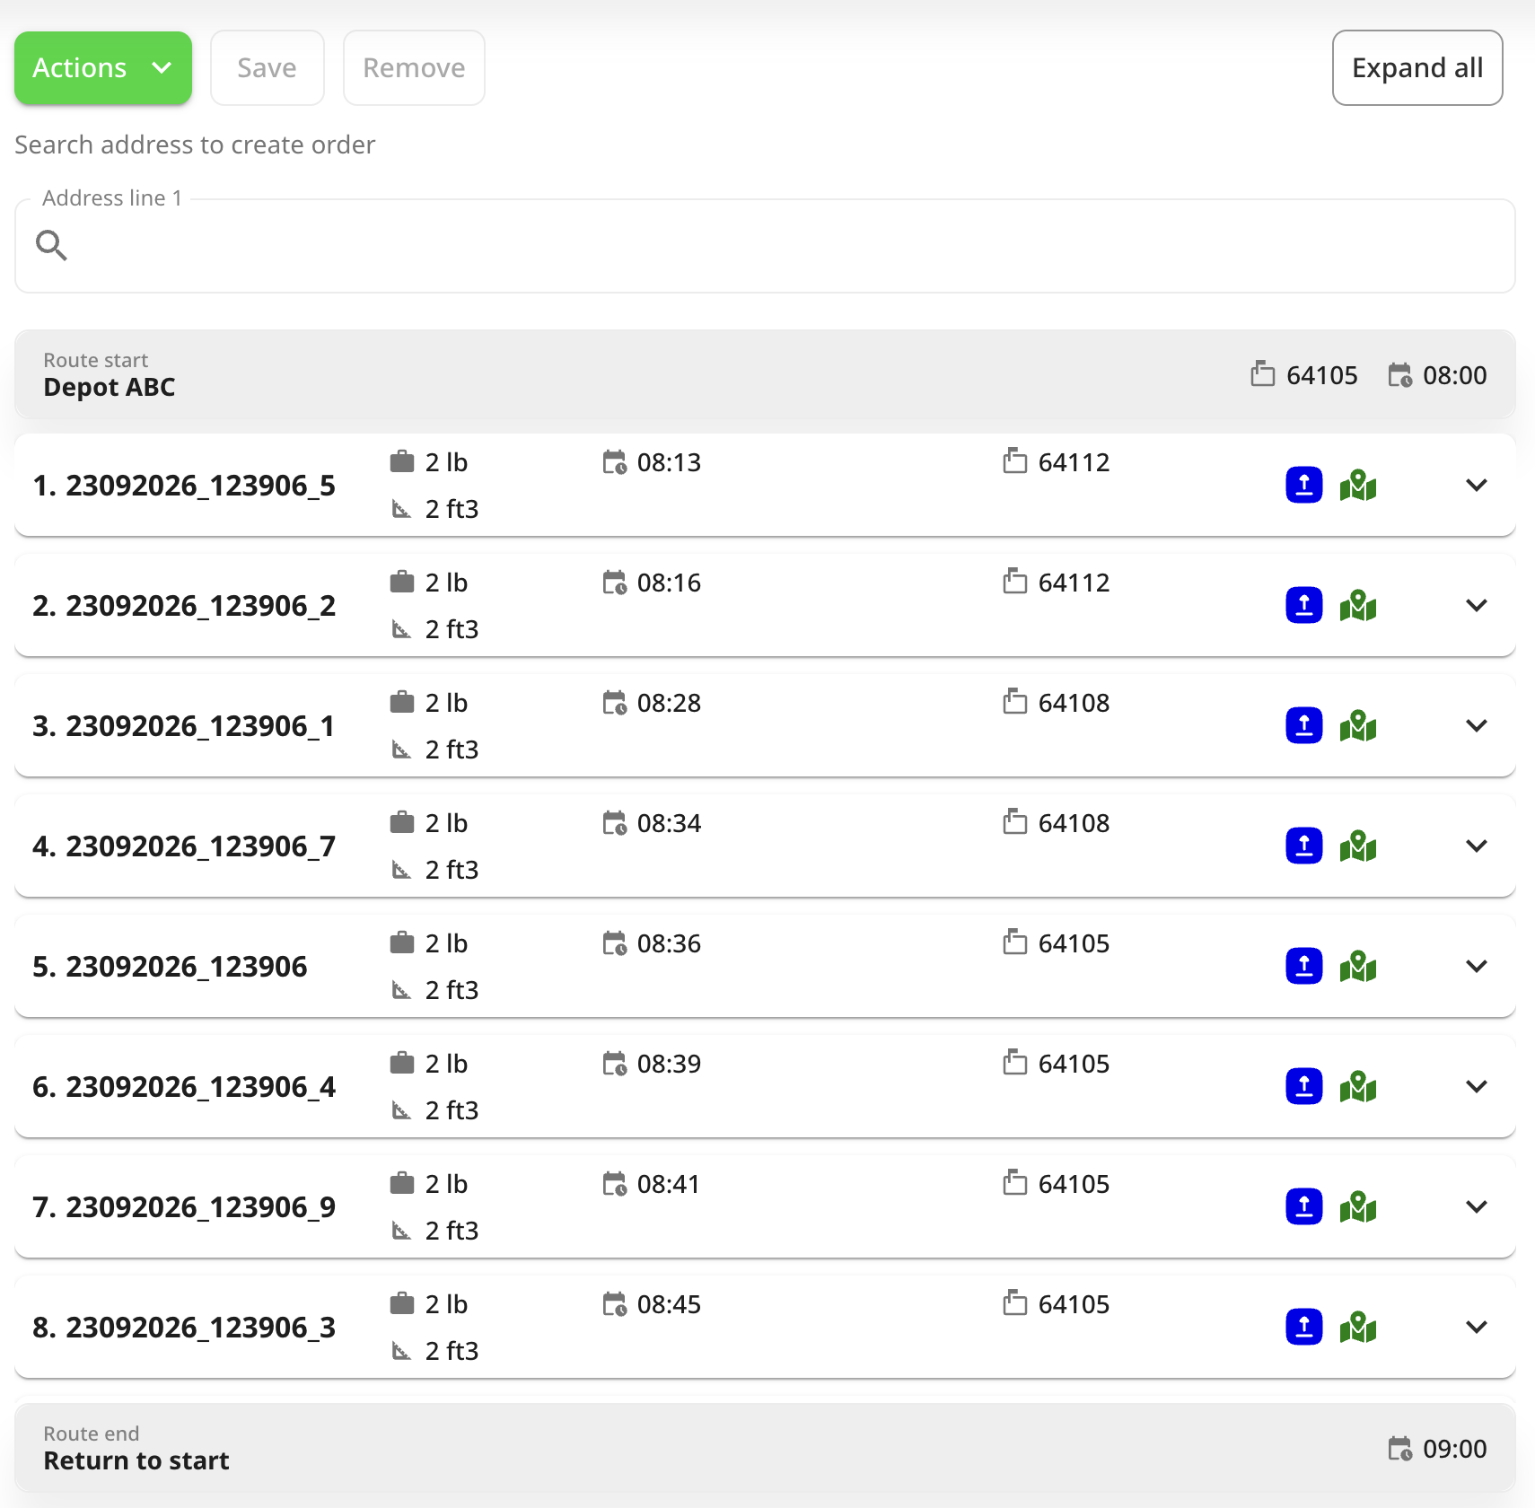Screen dimensions: 1535x1508
Task: Open map icon on row 23092026_123906_3
Action: (x=1358, y=1328)
